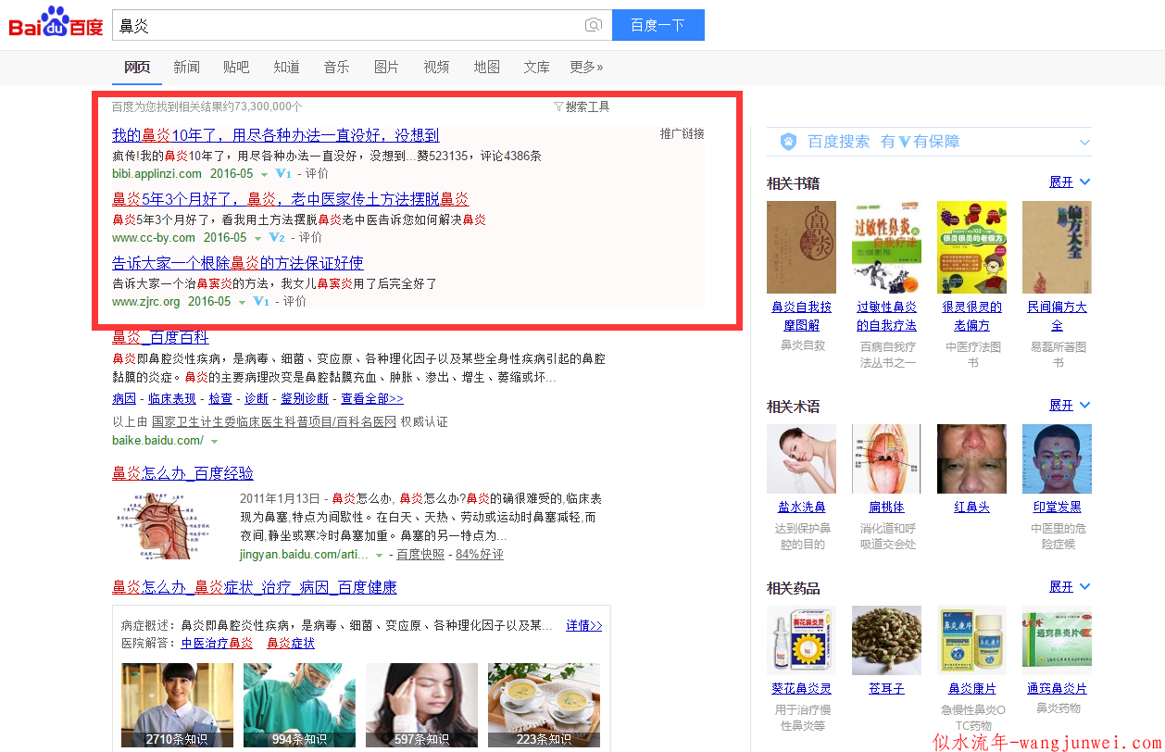Open the 223条知识 soup thumbnail
The height and width of the screenshot is (752, 1165).
pyautogui.click(x=544, y=706)
